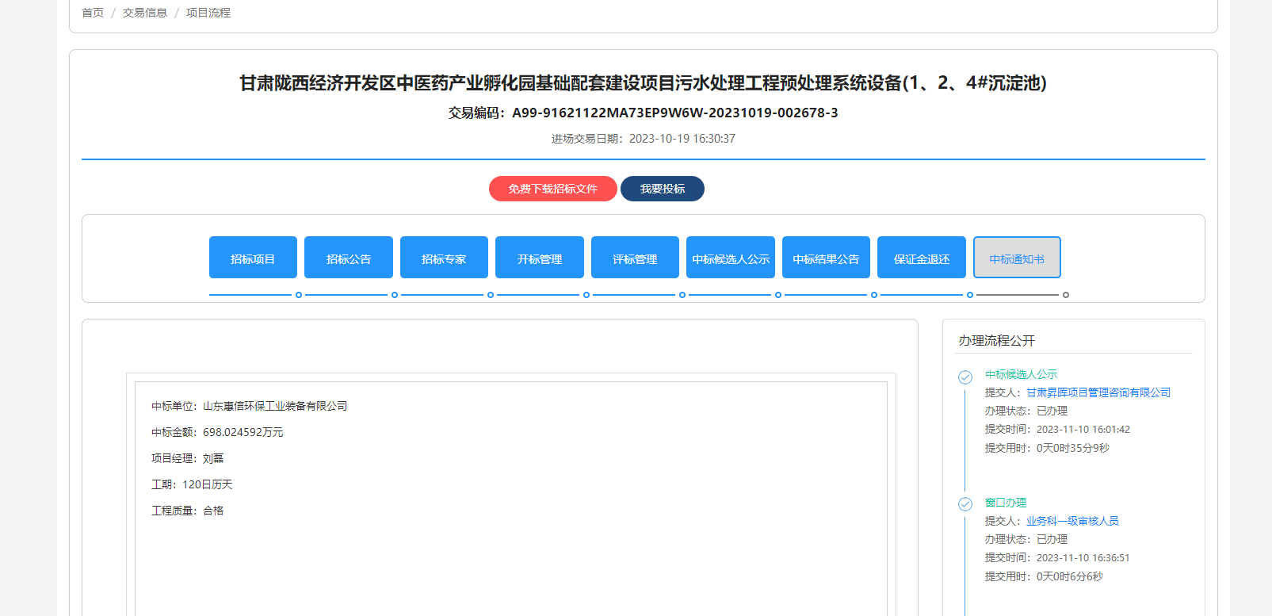Click the green 窗口办理 timeline heading

(x=1005, y=503)
